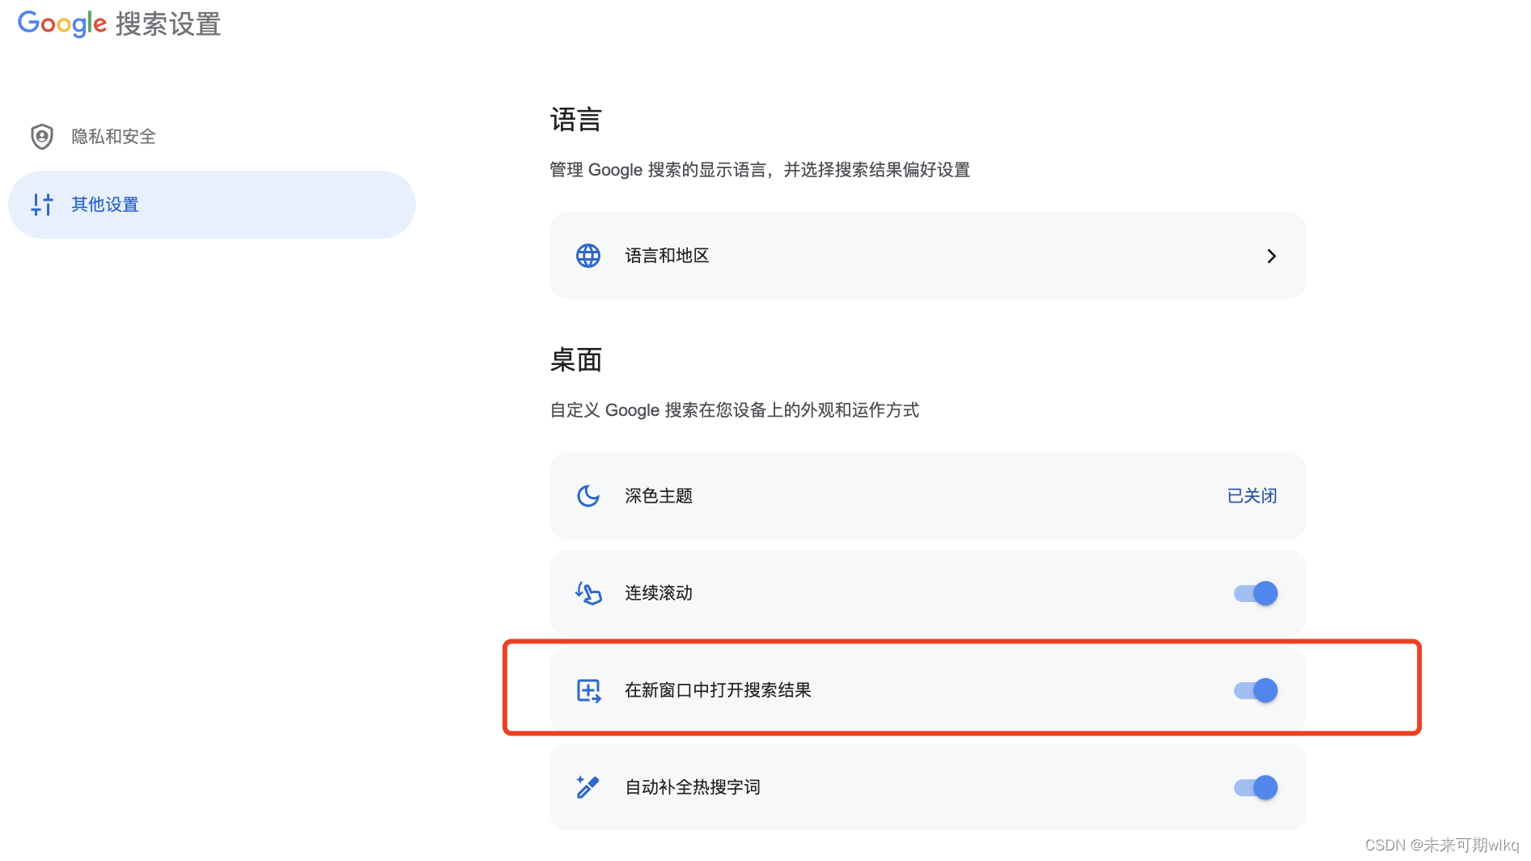Open the 语言和地区 settings row
1531x861 pixels.
click(927, 256)
